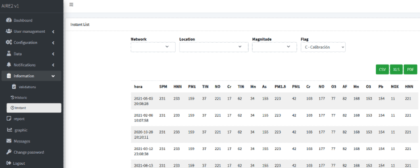Click the graphic chart icon
420x168 pixels.
(x=9, y=130)
